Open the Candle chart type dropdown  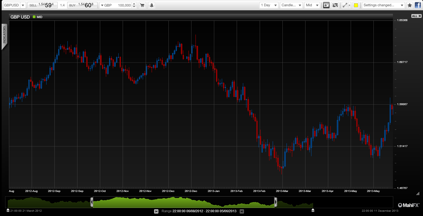(291, 5)
